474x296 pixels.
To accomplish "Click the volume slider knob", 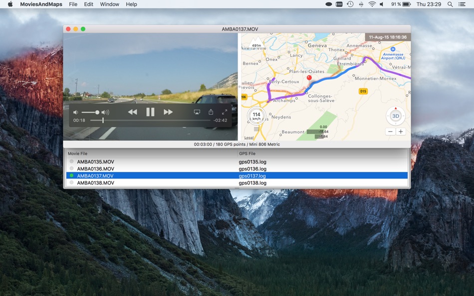I will point(97,112).
